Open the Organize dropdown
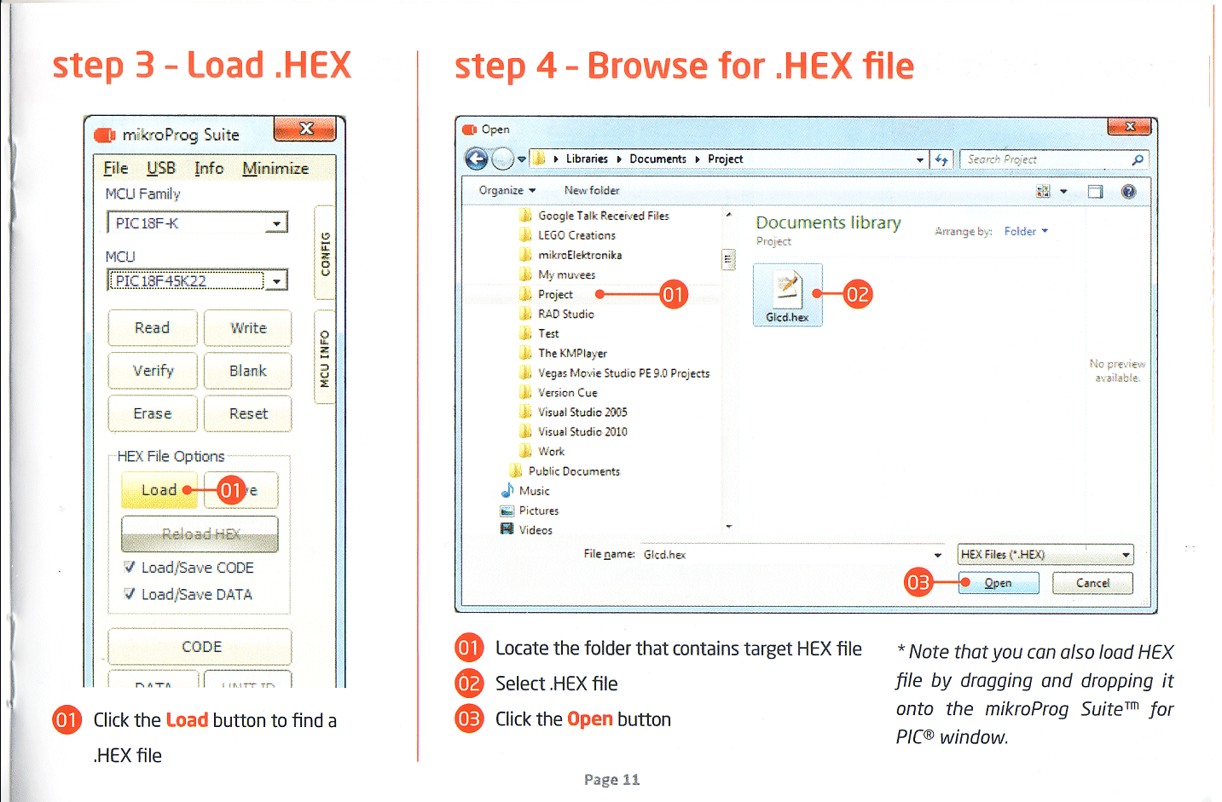This screenshot has height=802, width=1222. 507,190
